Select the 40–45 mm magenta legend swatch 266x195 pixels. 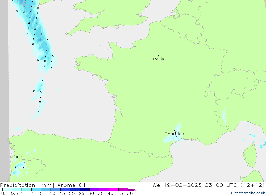pos(114,190)
